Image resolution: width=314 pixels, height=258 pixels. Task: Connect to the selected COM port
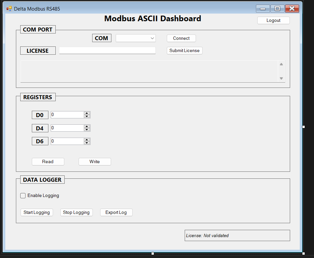tap(181, 38)
